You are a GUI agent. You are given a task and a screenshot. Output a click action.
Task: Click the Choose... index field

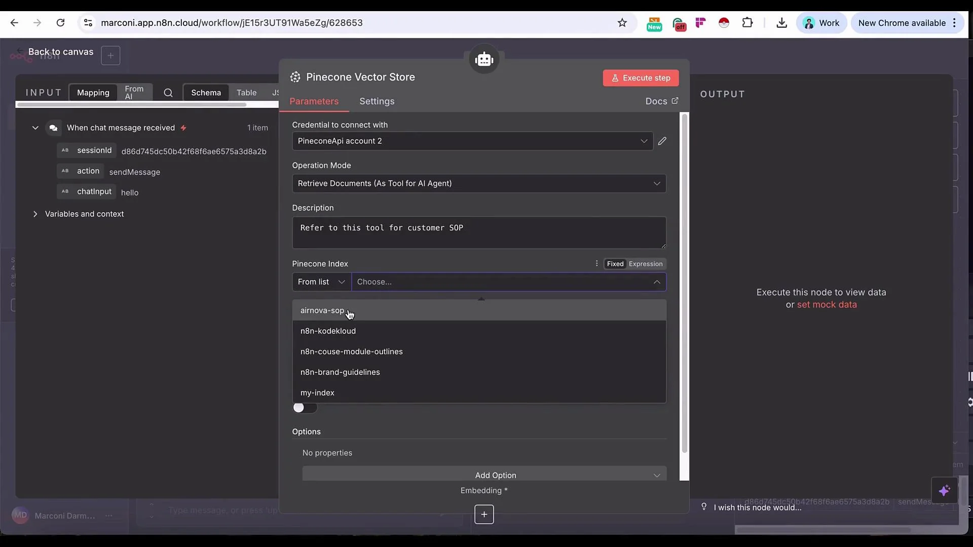(x=509, y=282)
